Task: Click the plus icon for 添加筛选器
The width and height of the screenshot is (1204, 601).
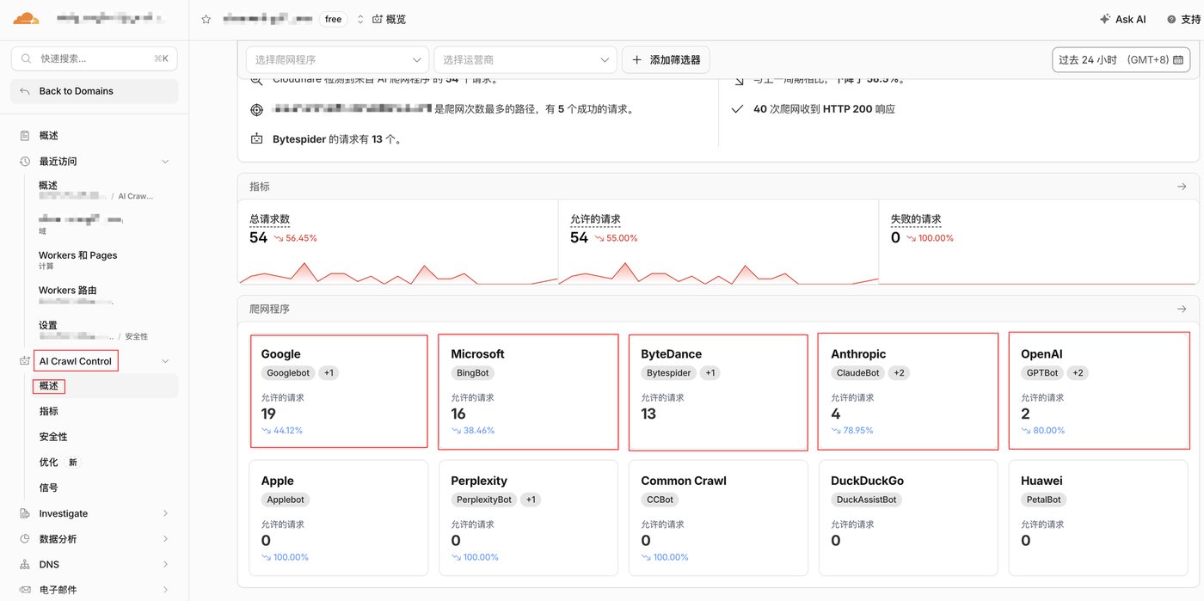Action: (636, 60)
